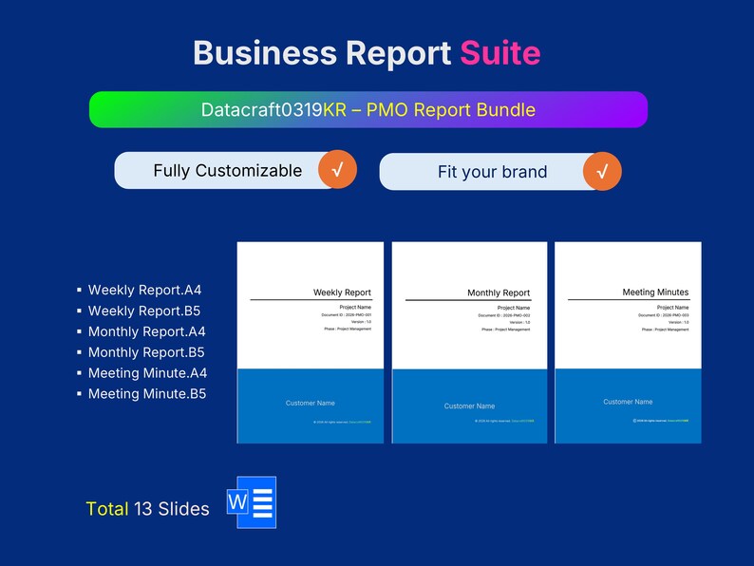Click the Datacraft0319KR PMO Report Bundle banner
This screenshot has width=754, height=566.
point(368,109)
